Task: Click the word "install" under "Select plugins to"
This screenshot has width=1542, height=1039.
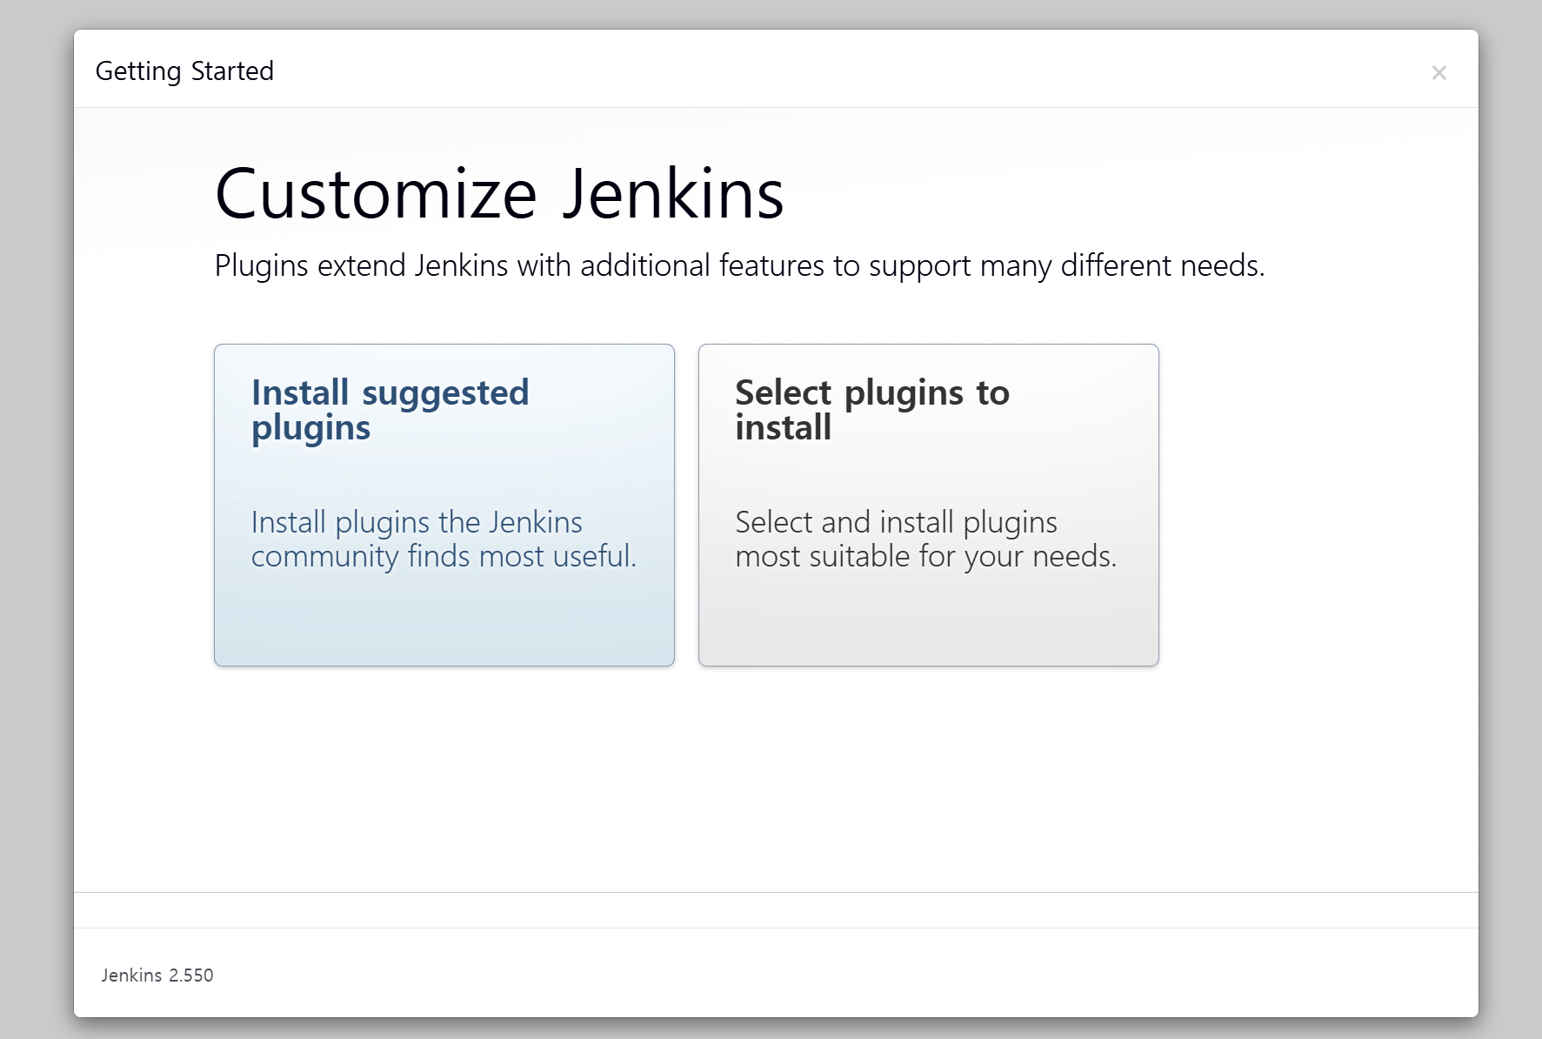Action: click(783, 428)
